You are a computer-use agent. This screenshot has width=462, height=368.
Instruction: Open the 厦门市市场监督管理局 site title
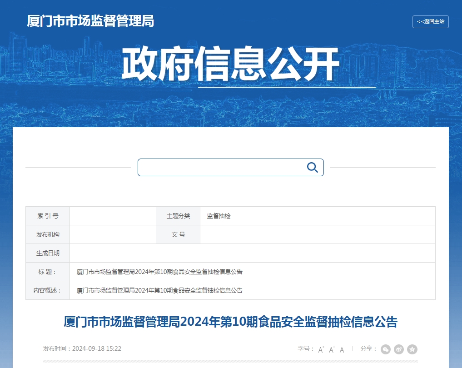[x=90, y=21]
